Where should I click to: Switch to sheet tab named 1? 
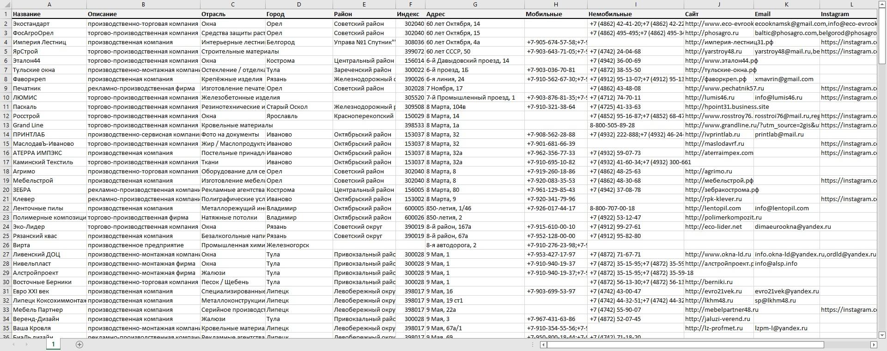tap(53, 345)
